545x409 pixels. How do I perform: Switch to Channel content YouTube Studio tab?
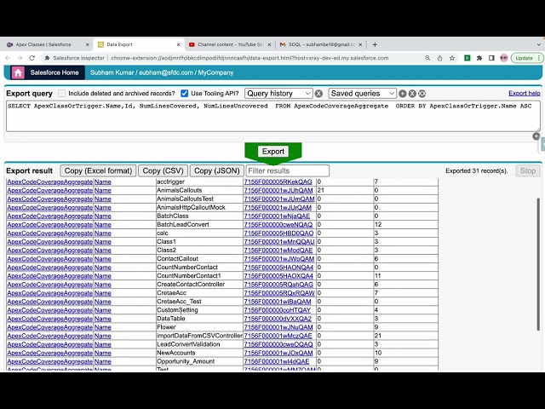point(229,44)
